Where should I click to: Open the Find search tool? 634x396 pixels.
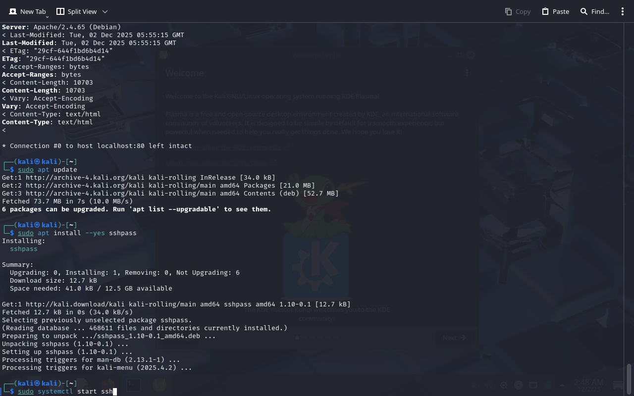click(x=594, y=11)
